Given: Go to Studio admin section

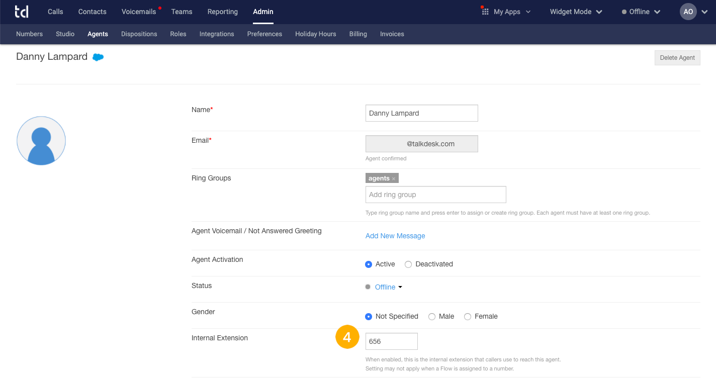Looking at the screenshot, I should click(65, 34).
